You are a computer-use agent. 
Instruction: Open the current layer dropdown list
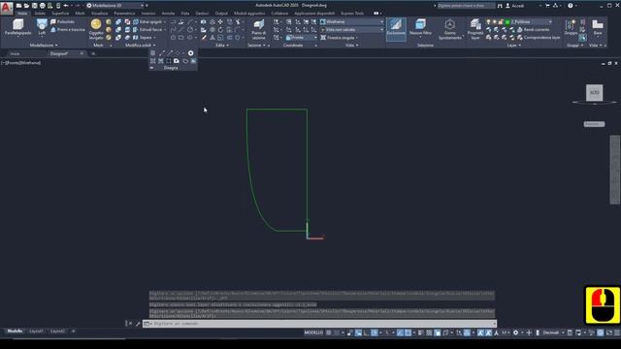point(519,21)
